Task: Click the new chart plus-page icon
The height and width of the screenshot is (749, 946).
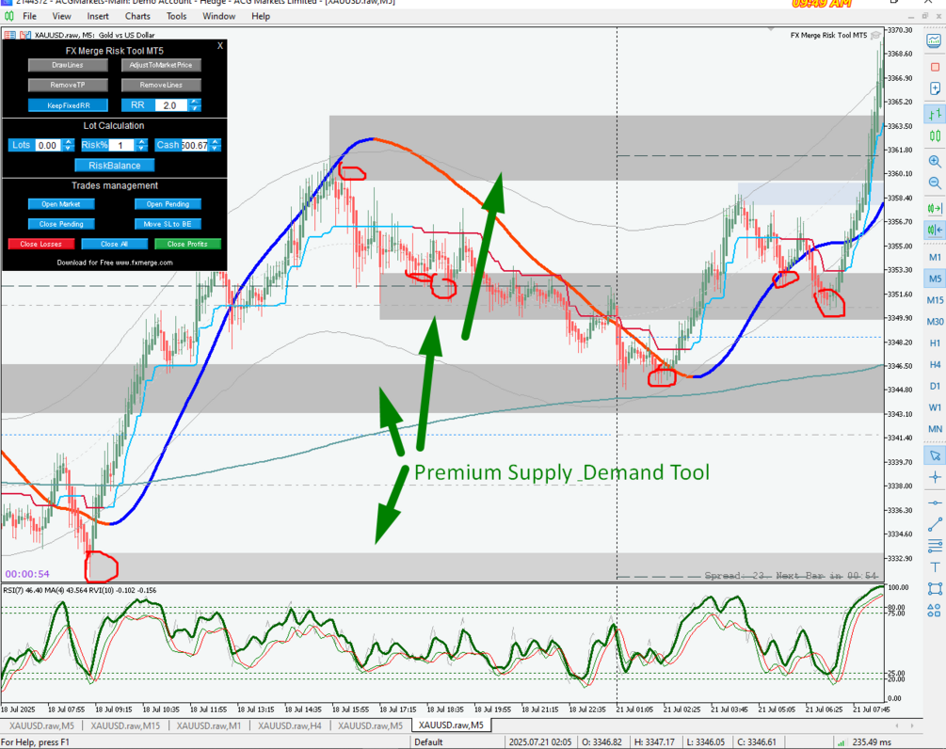Action: [x=935, y=88]
